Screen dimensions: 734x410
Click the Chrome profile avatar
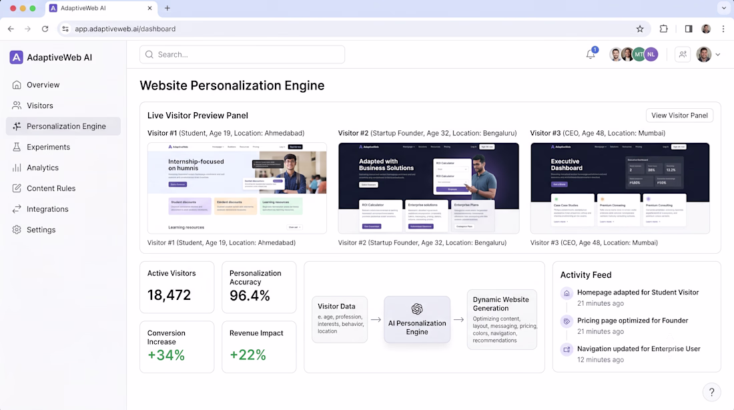pos(706,29)
